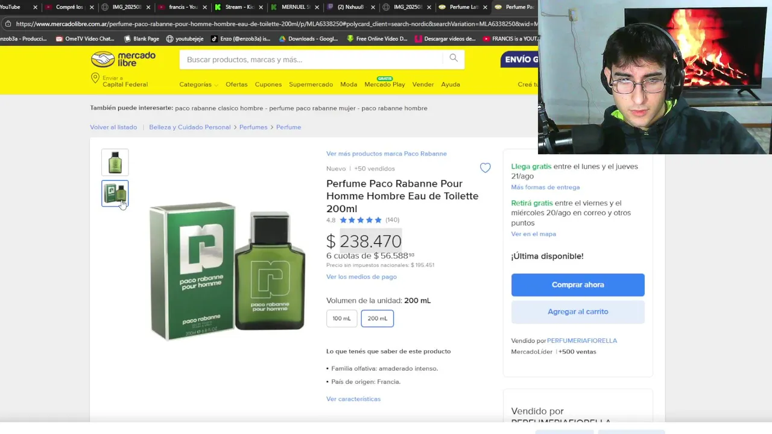The width and height of the screenshot is (772, 434).
Task: Open Ver en el mapa link
Action: click(x=533, y=234)
